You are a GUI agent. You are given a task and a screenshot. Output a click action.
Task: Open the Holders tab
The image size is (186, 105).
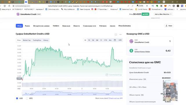[56, 26]
